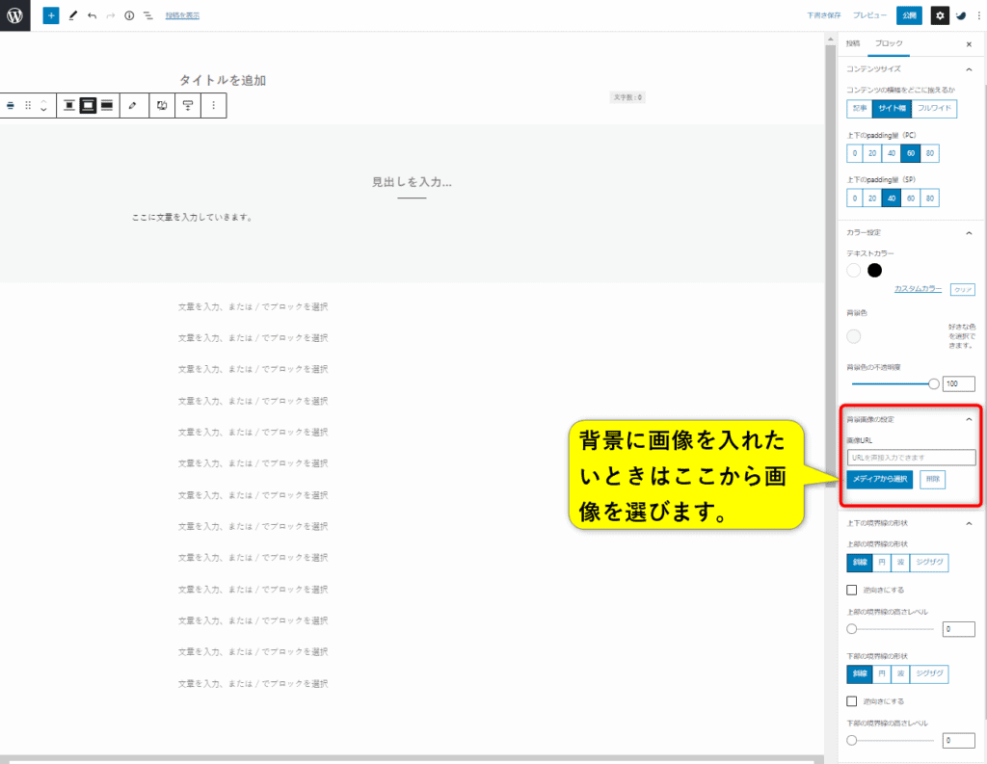The width and height of the screenshot is (987, 764).
Task: Check 逆向きにする for top border
Action: pos(852,591)
